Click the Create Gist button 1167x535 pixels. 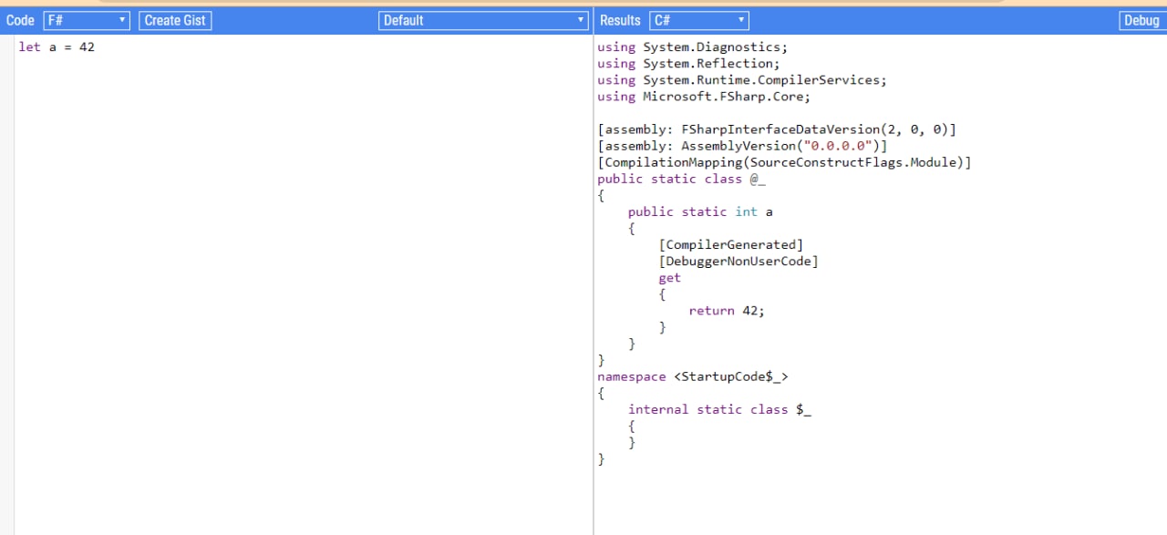pos(175,20)
